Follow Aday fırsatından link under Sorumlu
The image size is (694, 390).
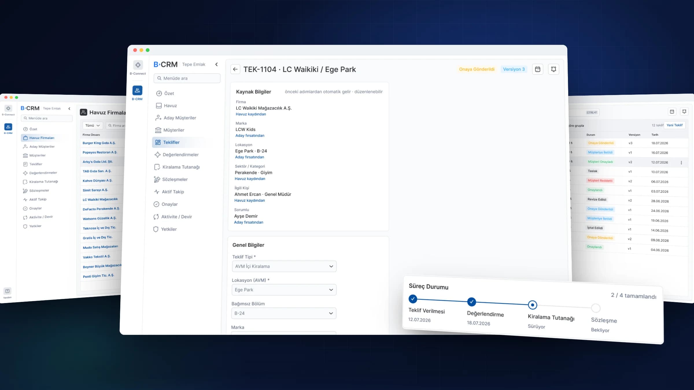tap(249, 222)
